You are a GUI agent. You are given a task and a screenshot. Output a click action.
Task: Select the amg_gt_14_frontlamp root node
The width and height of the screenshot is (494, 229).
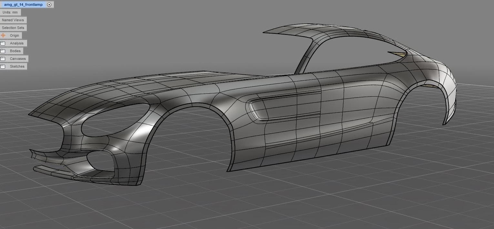pyautogui.click(x=23, y=5)
